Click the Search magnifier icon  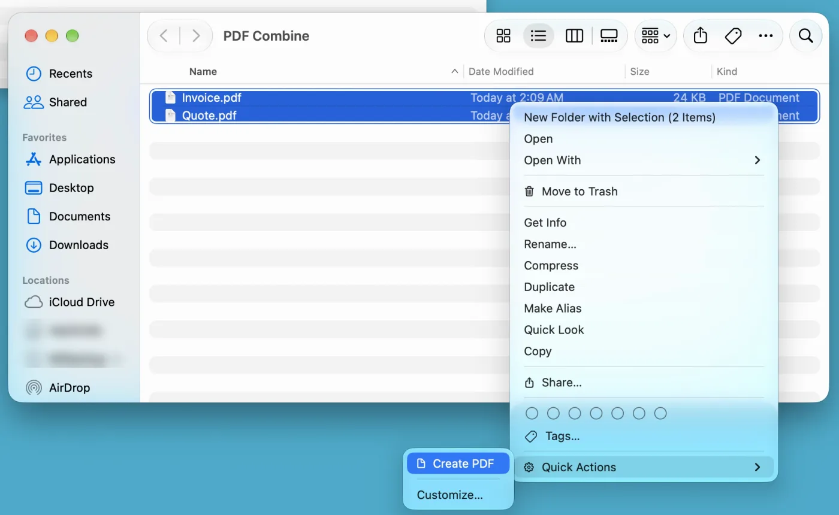pyautogui.click(x=806, y=36)
